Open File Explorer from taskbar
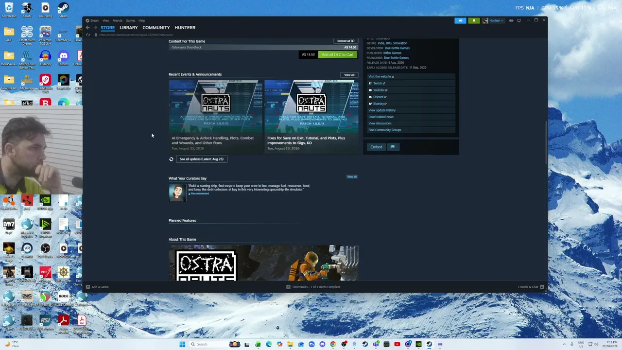This screenshot has height=350, width=622. pos(290,344)
